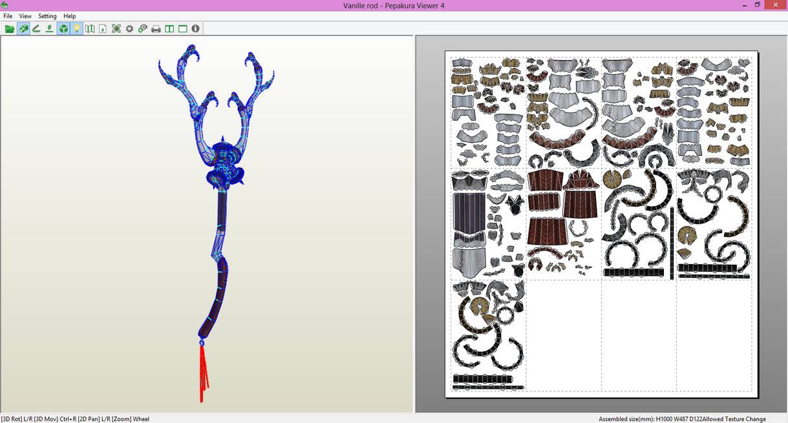Open the View menu

coord(25,15)
